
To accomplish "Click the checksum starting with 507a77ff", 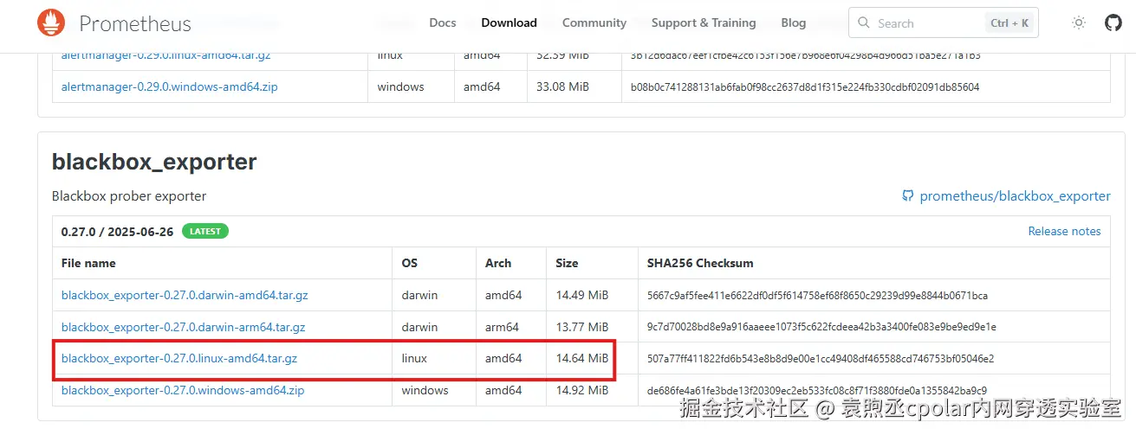I will (x=821, y=358).
